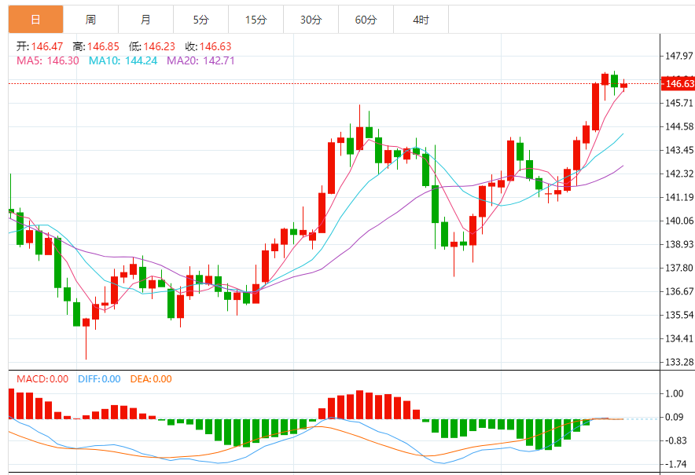
Task: Click the 142.32 price axis label
Action: [x=679, y=174]
